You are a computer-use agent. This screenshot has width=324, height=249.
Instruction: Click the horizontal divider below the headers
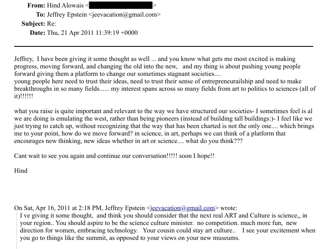[x=163, y=46]
